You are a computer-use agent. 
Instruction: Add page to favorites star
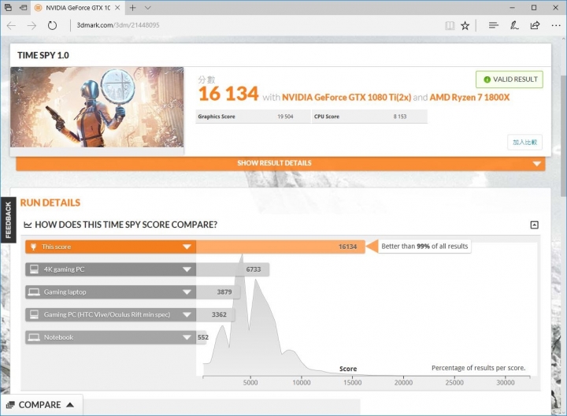point(465,25)
